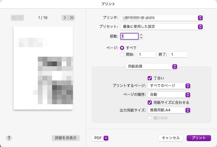Jump to last preview page
This screenshot has height=147, width=217.
click(71, 18)
